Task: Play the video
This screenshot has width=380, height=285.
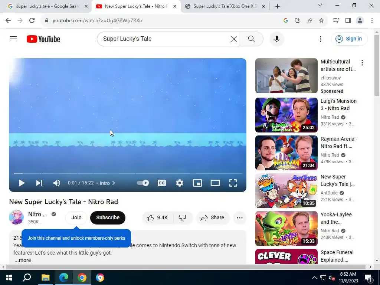Action: (22, 183)
